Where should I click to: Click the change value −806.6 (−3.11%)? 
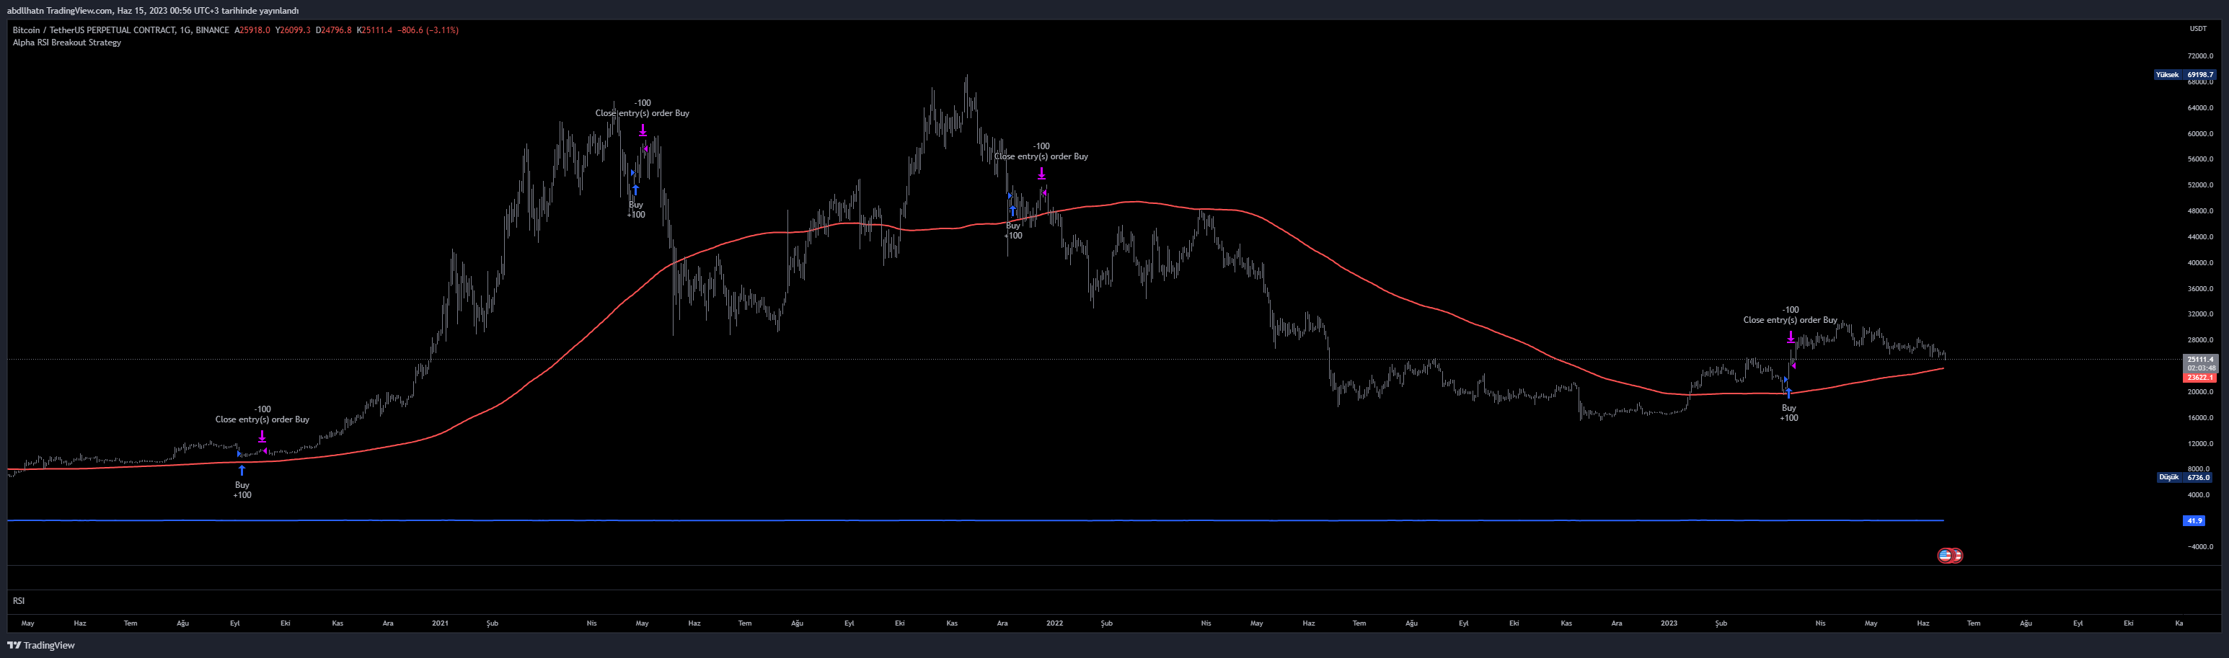tap(428, 30)
